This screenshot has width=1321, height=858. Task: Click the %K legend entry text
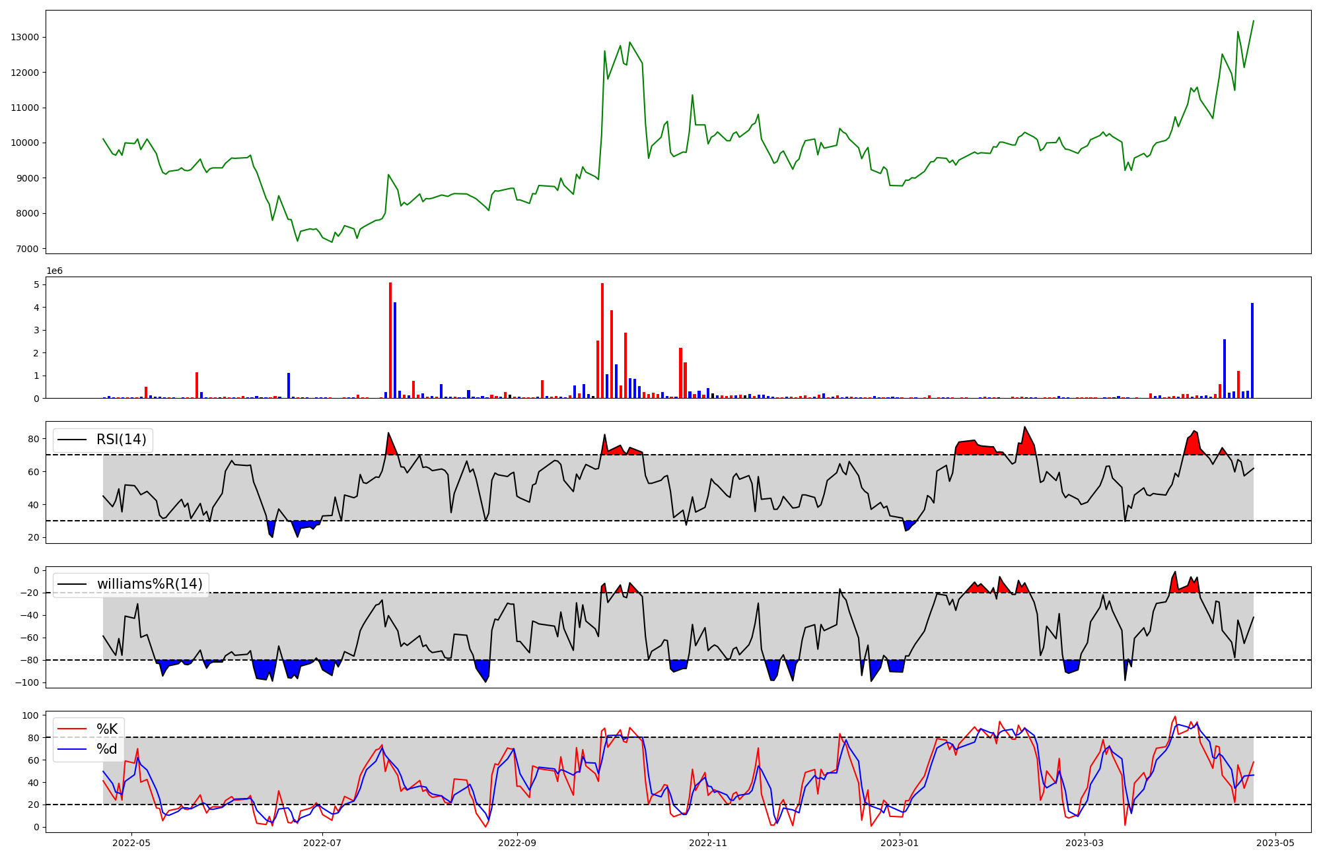[107, 729]
